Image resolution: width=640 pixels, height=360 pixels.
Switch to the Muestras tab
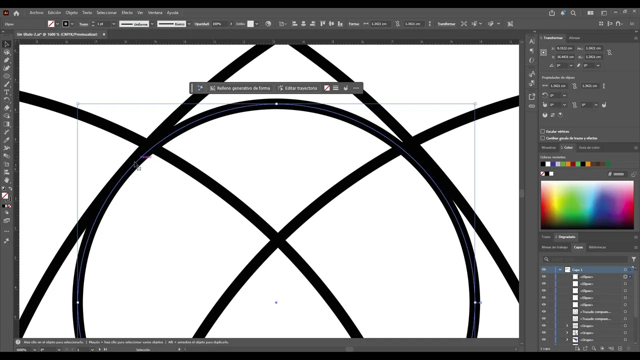[548, 147]
